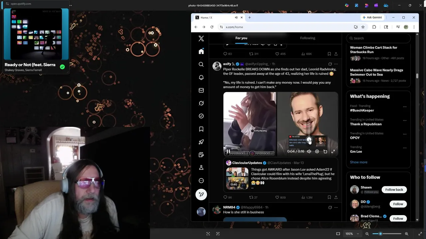Open Premium rocket icon in X sidebar

coord(201,142)
